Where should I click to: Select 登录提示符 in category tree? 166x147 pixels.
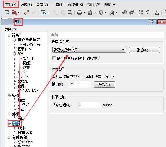click(x=32, y=44)
